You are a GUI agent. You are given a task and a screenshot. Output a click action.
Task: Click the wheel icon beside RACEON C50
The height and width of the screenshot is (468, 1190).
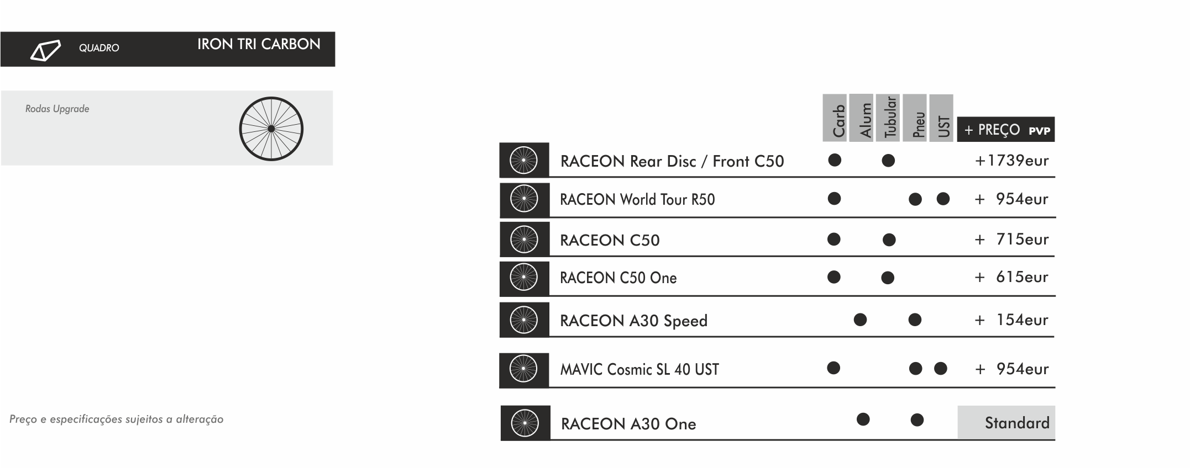(x=523, y=239)
